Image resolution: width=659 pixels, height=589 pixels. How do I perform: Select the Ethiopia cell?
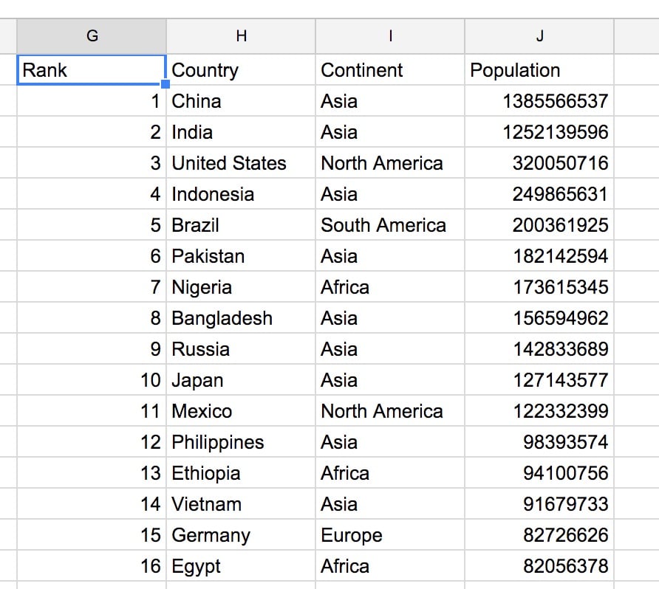241,473
